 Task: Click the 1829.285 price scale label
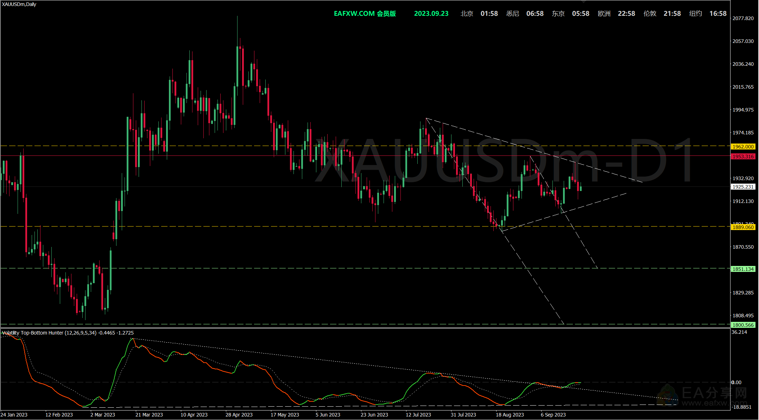(x=743, y=293)
